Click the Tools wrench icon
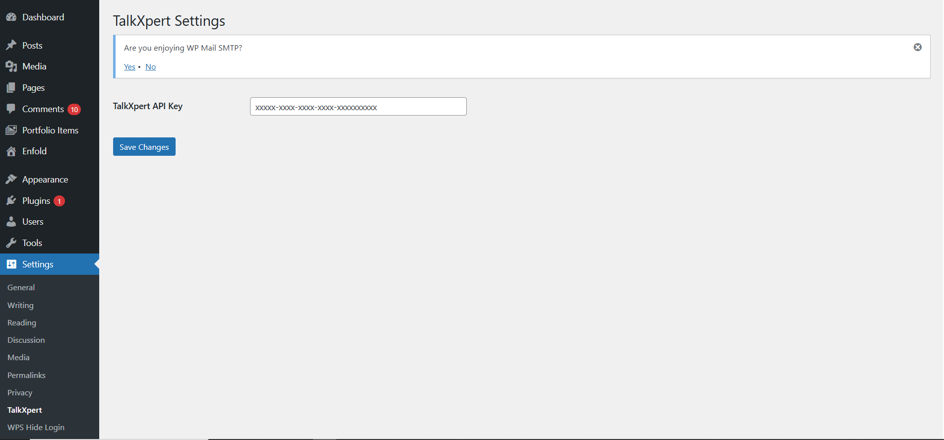This screenshot has width=944, height=440. [11, 243]
